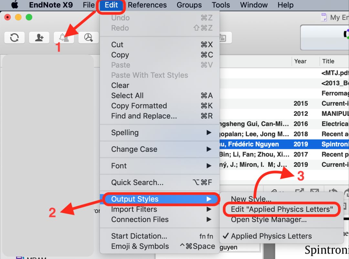Select checked Applied Physics Letters style
This screenshot has width=349, height=259.
[271, 236]
